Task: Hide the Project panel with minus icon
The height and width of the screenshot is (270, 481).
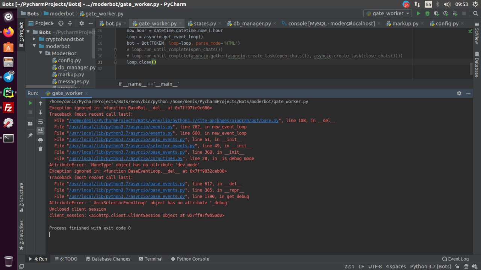Action: [x=91, y=23]
